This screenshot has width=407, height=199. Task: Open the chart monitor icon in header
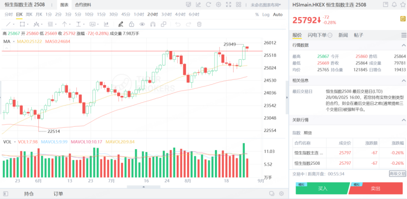click(x=189, y=4)
